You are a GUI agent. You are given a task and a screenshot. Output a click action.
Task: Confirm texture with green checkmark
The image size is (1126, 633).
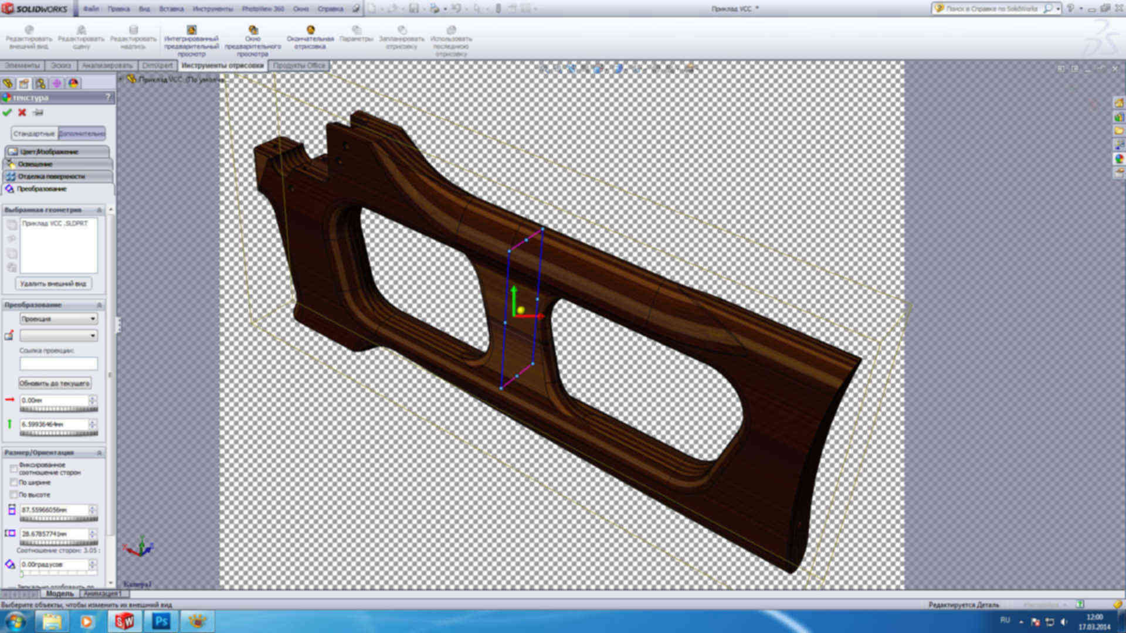tap(7, 113)
